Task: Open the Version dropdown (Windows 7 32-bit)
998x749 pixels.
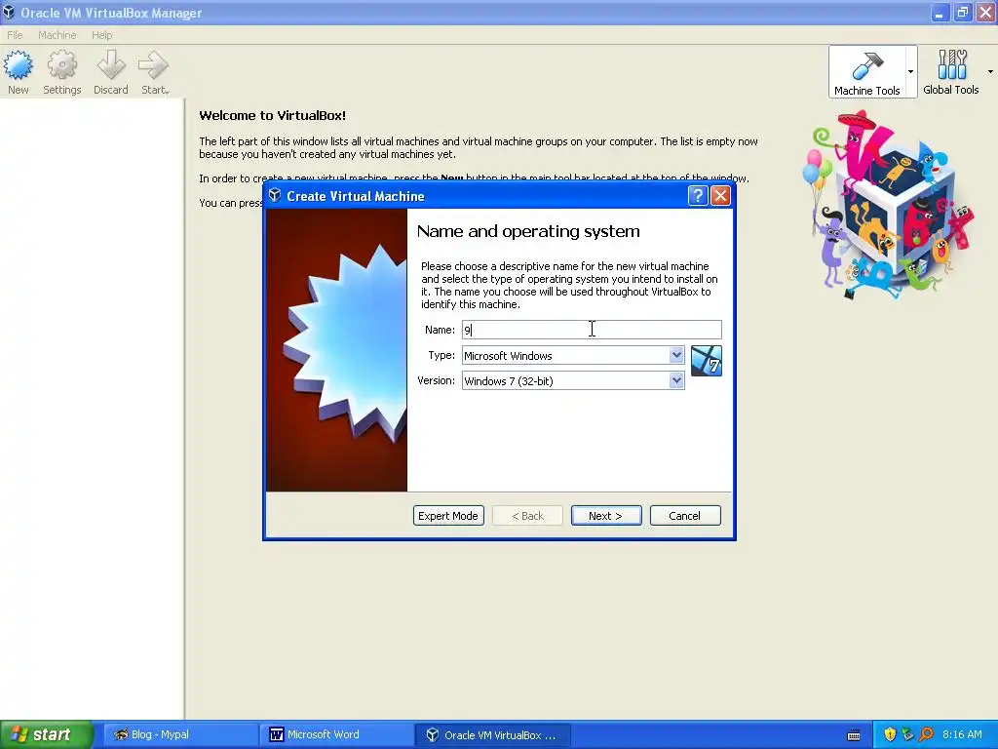Action: [573, 381]
